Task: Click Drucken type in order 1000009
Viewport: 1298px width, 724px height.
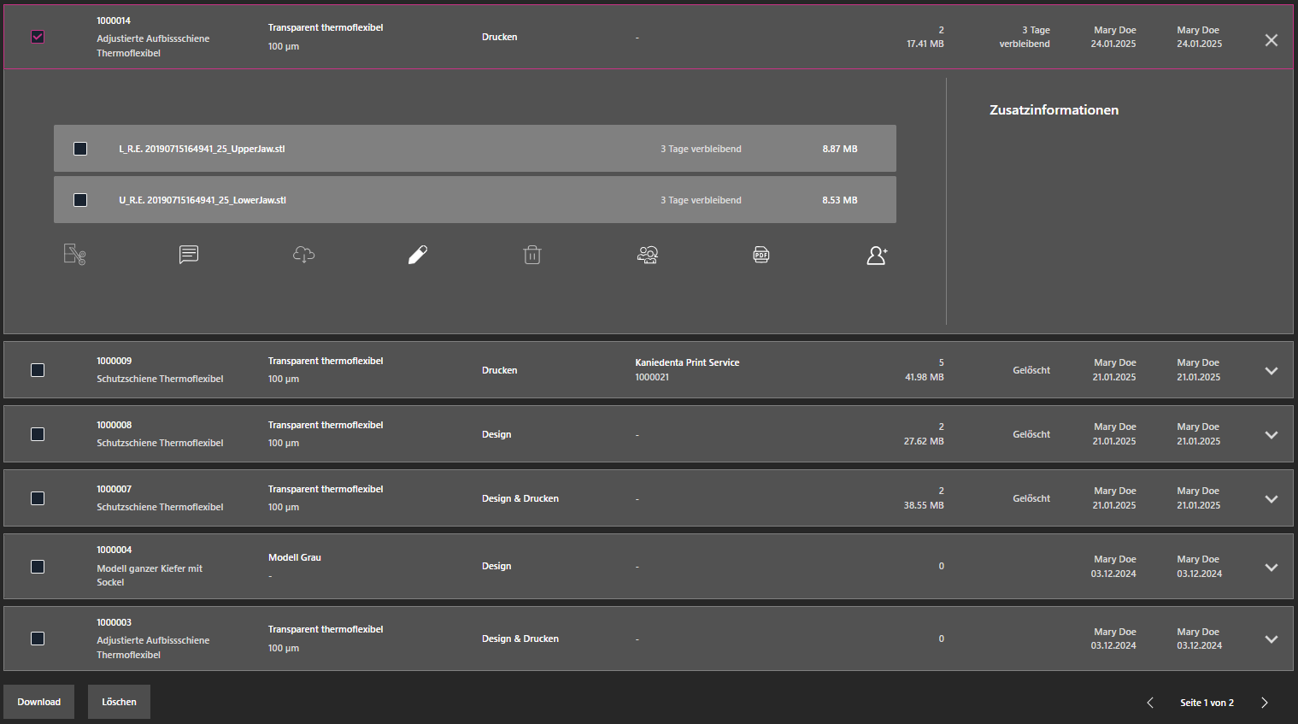Action: click(x=499, y=370)
